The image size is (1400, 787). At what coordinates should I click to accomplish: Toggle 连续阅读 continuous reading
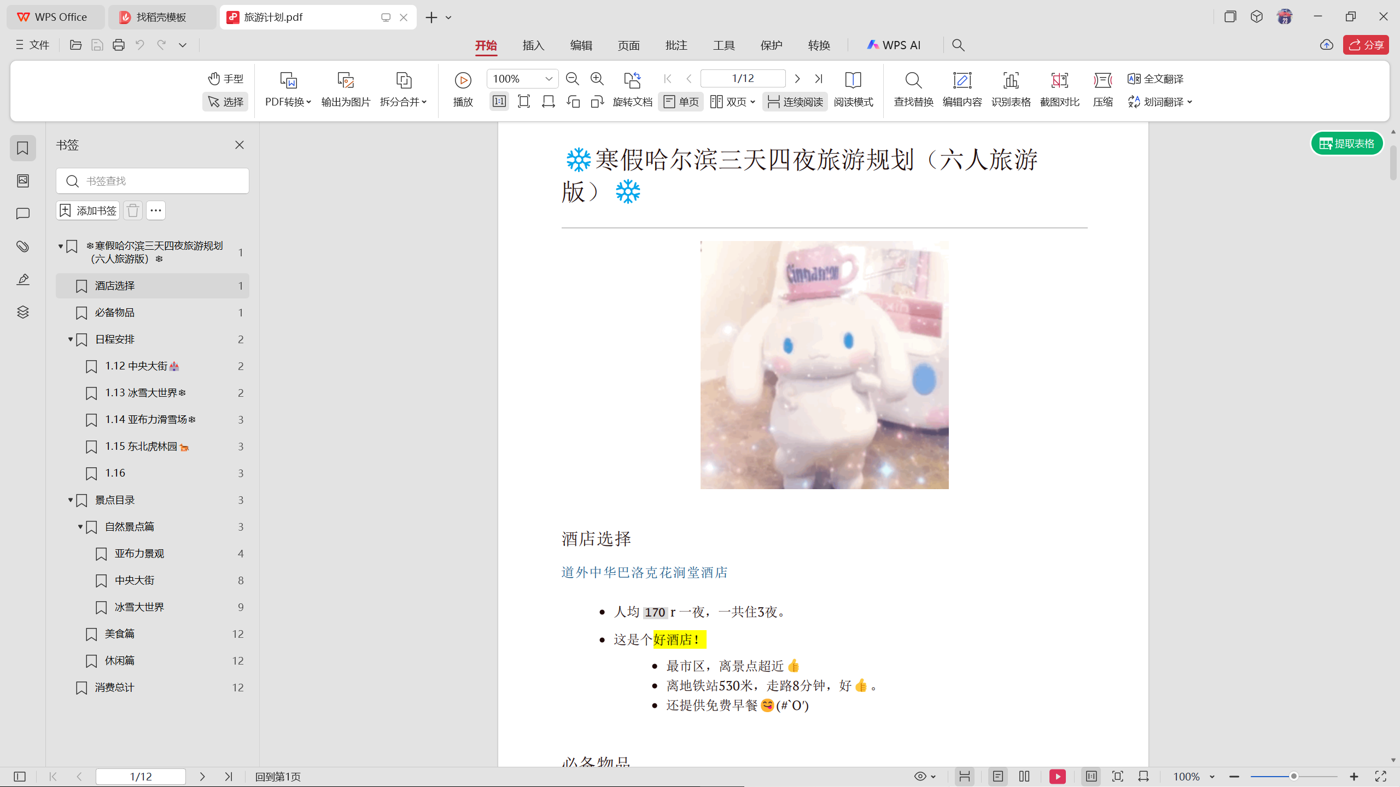pos(795,102)
